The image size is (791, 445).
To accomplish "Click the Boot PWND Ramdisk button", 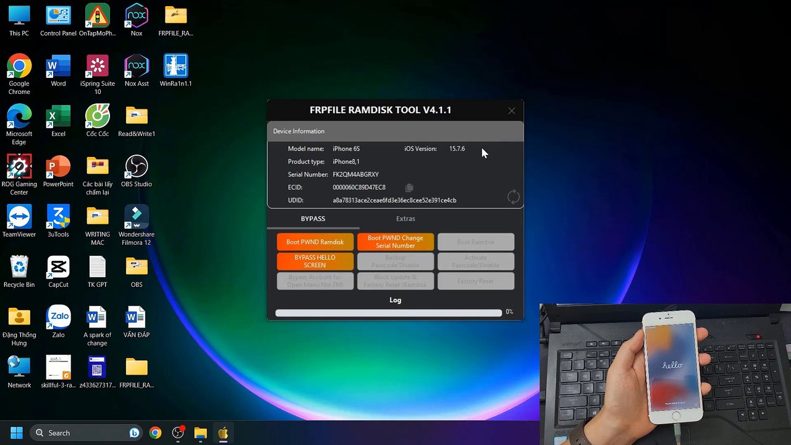I will pos(315,242).
